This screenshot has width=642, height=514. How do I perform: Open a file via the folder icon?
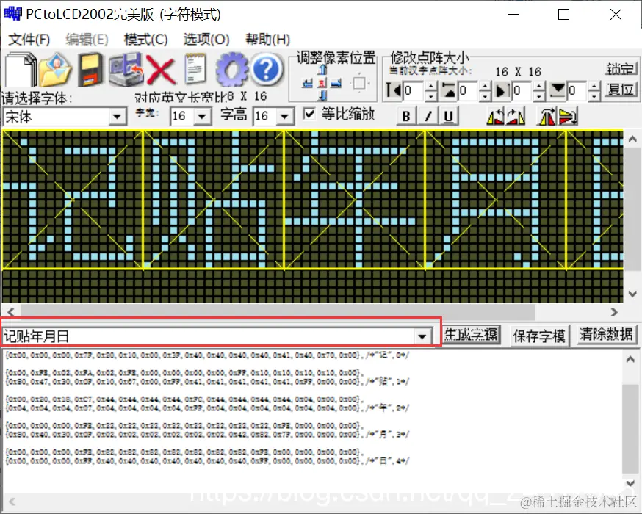pos(55,70)
